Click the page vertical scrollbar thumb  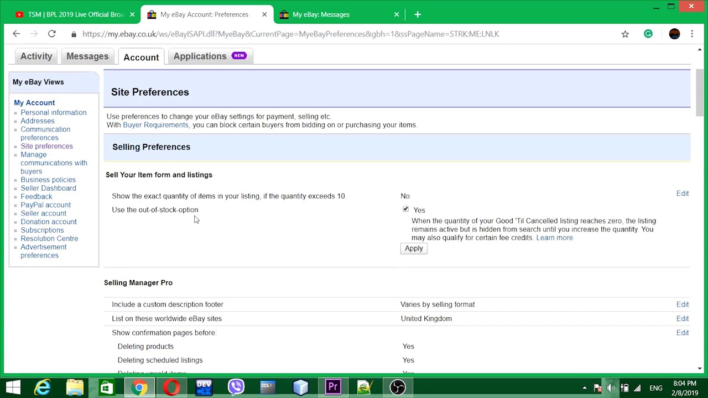coord(700,93)
